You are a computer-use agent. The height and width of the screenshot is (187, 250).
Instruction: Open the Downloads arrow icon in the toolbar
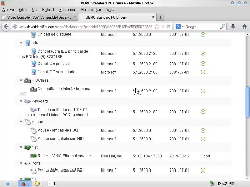233,26
